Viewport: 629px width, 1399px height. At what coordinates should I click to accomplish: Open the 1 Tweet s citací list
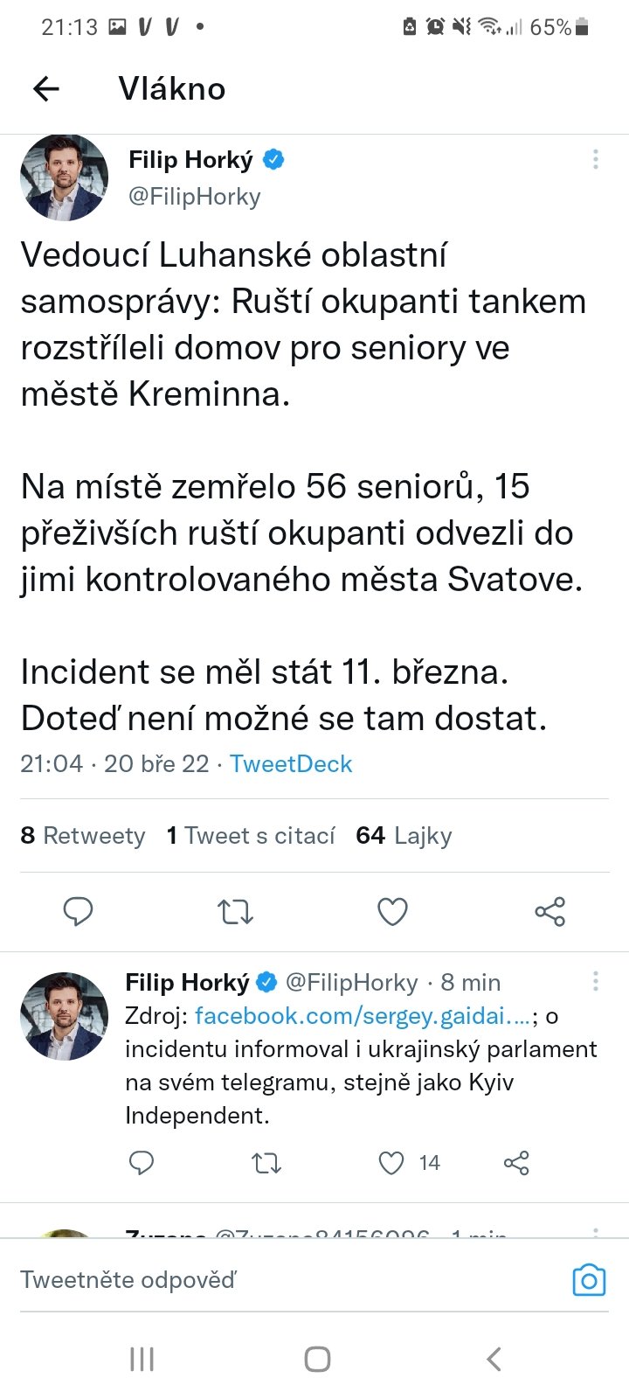[x=251, y=836]
